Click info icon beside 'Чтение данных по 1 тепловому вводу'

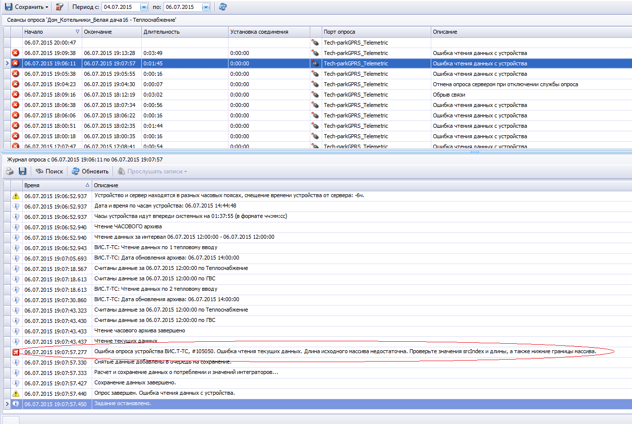click(x=16, y=248)
